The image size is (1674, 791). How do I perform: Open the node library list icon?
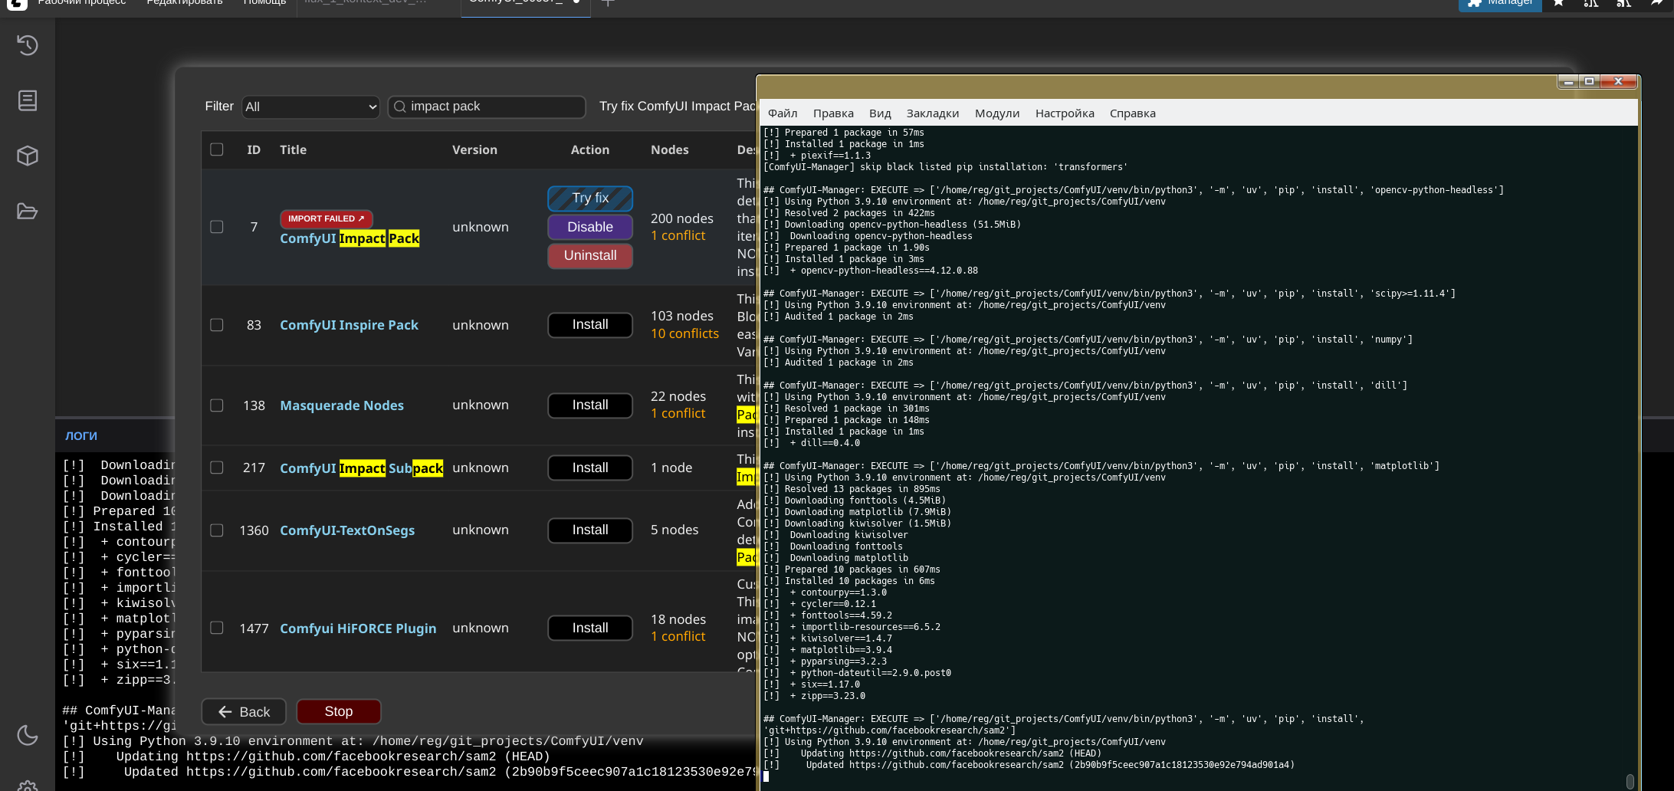(x=28, y=100)
